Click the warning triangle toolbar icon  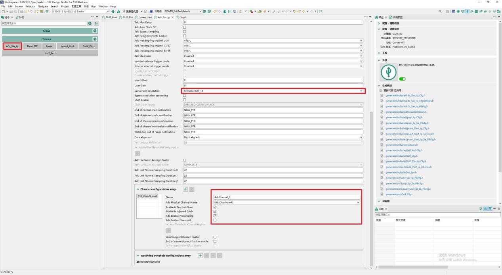coord(118,12)
